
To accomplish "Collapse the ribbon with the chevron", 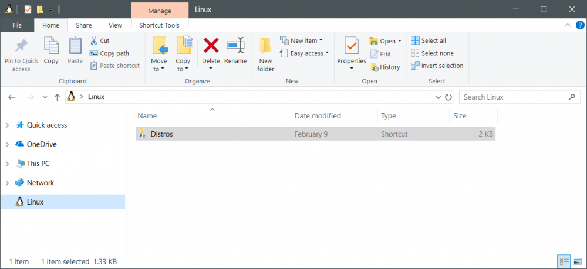I will [x=568, y=25].
